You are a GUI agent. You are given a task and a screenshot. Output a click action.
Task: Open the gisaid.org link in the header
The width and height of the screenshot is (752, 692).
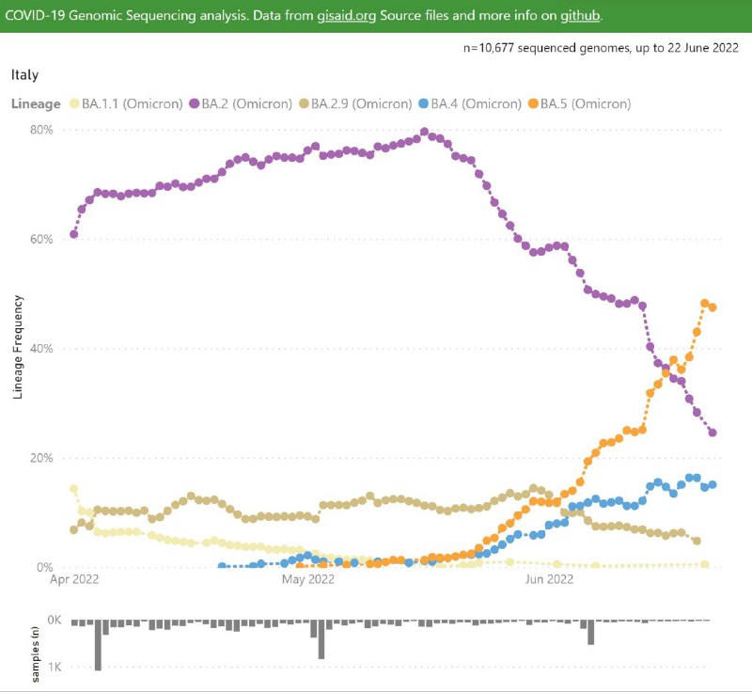(346, 15)
